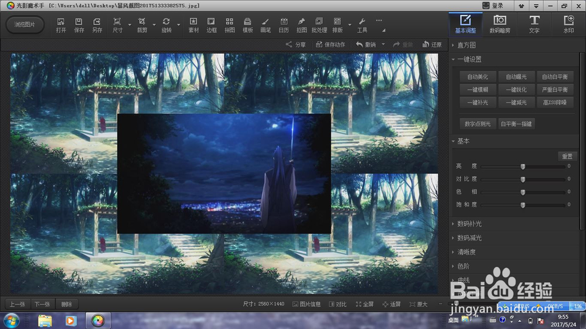Click the more options ellipsis icon
The height and width of the screenshot is (329, 586).
tap(379, 20)
